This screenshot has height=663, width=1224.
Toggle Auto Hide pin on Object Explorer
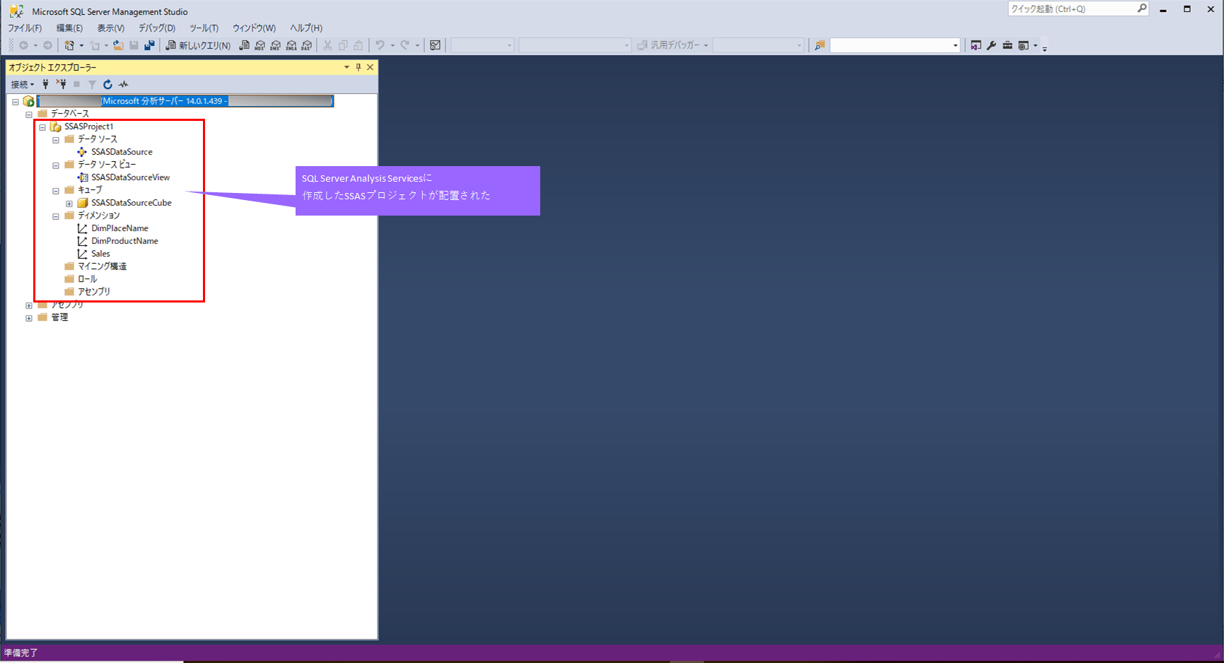coord(359,67)
